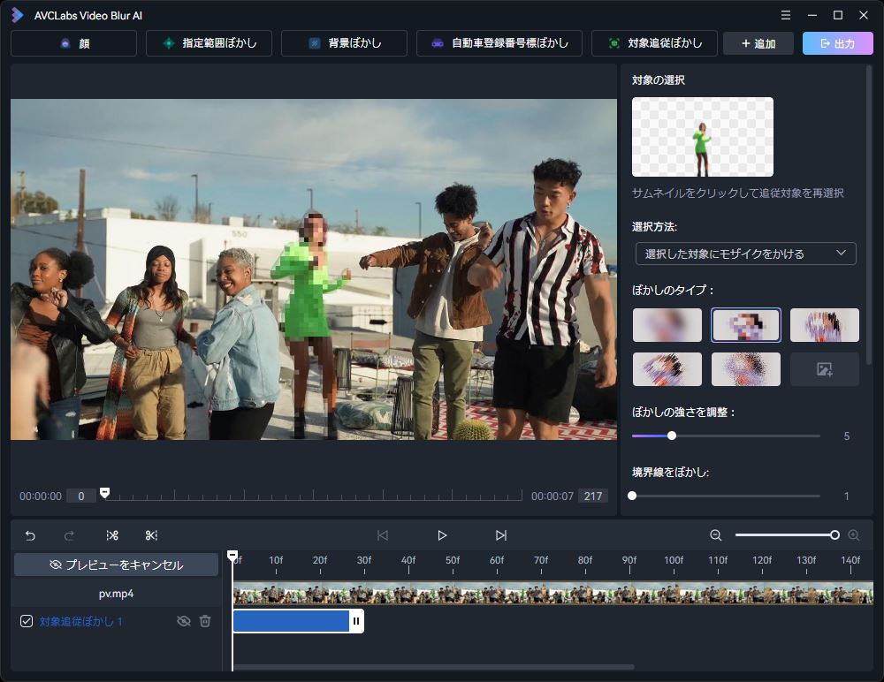Toggle the プレビューをキャンセル preview button

(x=117, y=565)
